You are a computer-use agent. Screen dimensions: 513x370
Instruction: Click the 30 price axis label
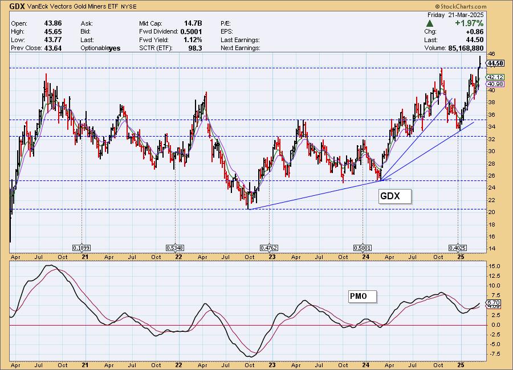491,151
